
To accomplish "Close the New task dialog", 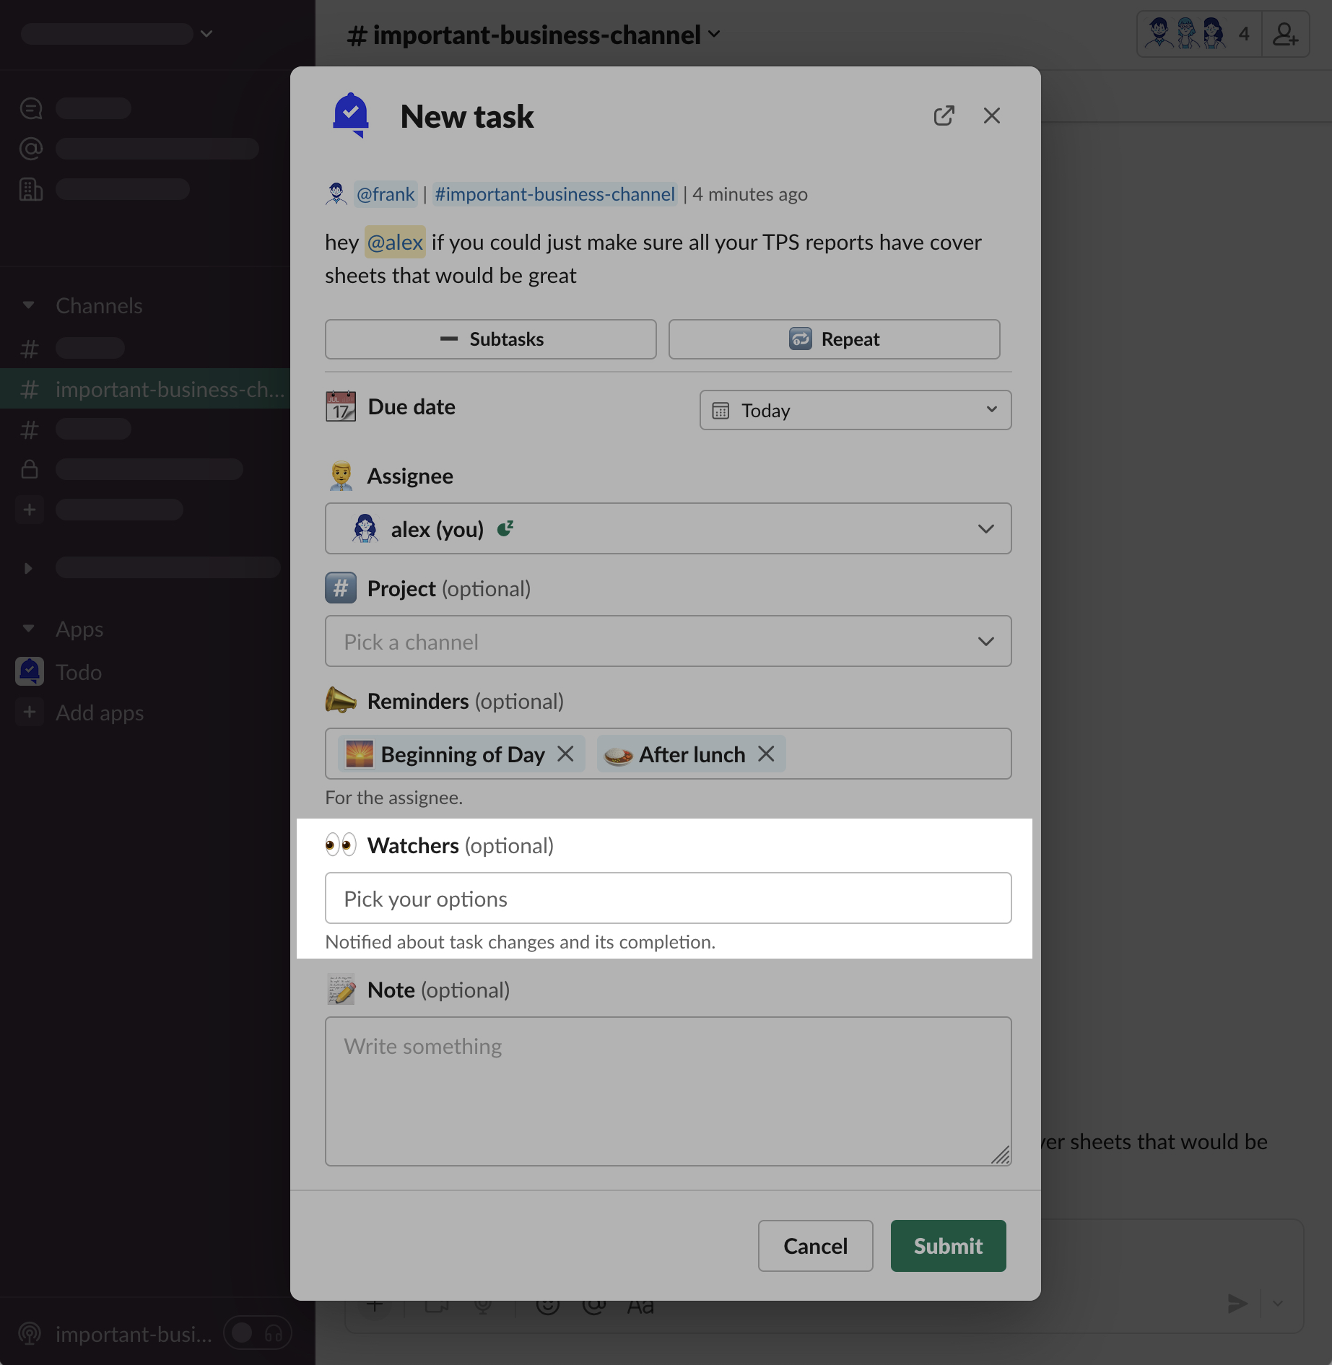I will [991, 115].
